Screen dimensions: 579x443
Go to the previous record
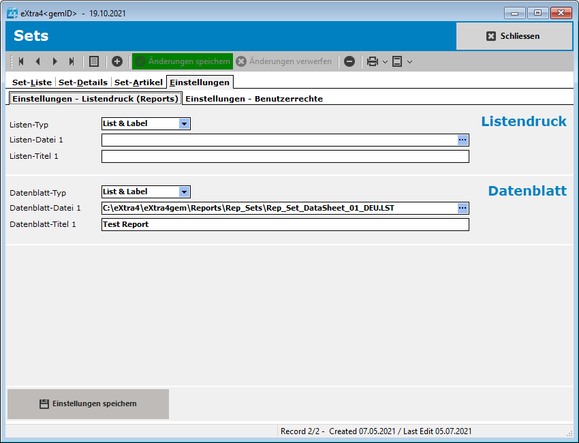(x=37, y=61)
